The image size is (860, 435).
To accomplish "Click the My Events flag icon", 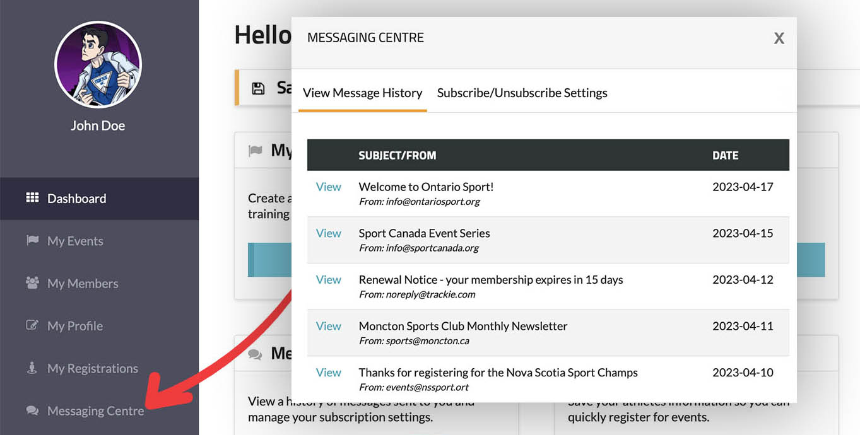I will [32, 240].
